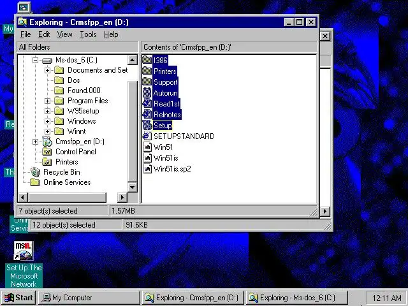Expand the Windows folder node
The image size is (408, 306).
point(47,121)
